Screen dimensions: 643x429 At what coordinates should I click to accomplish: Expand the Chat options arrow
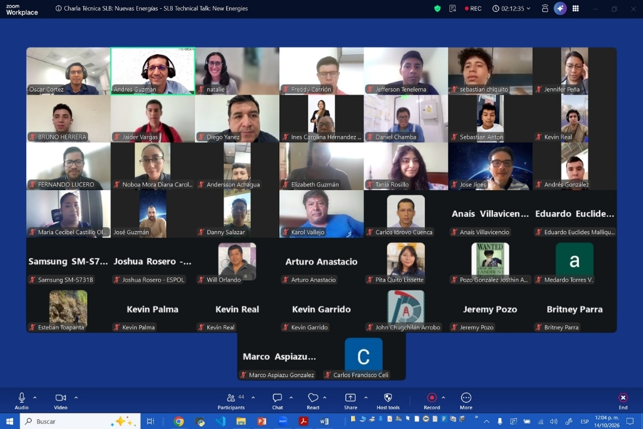291,397
